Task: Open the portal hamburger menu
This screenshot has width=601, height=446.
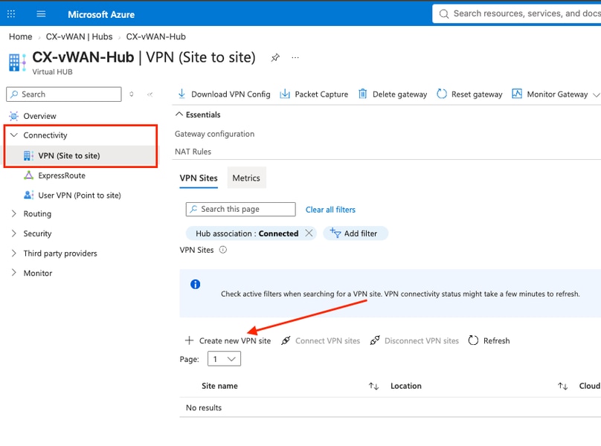Action: coord(41,14)
